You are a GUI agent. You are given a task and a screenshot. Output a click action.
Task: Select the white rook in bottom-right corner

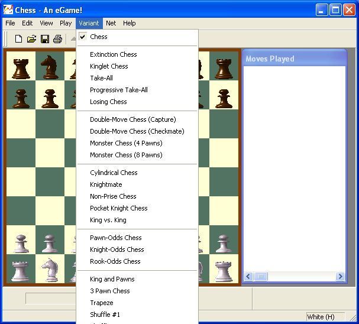click(224, 270)
